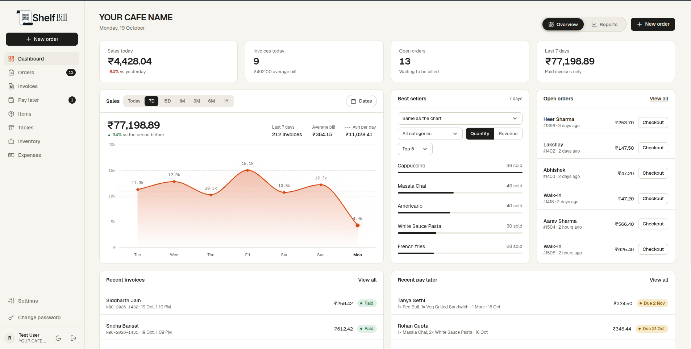Click the Tables sidebar icon
Viewport: 691px width, 349px height.
point(11,128)
